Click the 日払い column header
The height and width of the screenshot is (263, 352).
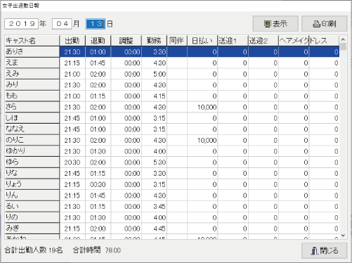tap(202, 41)
